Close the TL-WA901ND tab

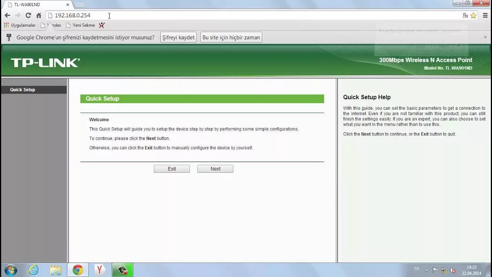(x=68, y=5)
